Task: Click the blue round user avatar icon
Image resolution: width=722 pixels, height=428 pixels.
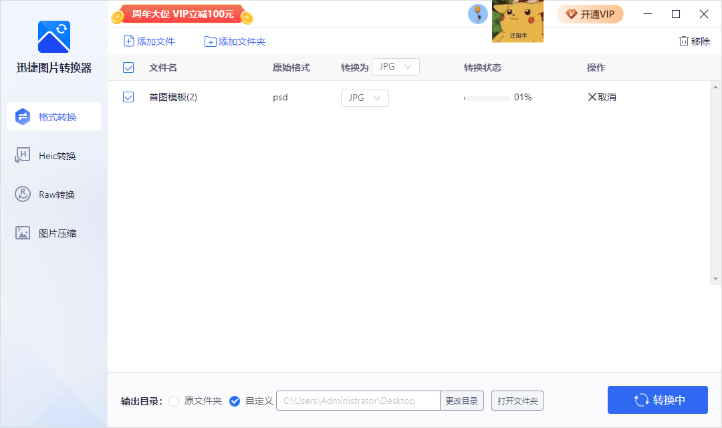Action: point(478,14)
